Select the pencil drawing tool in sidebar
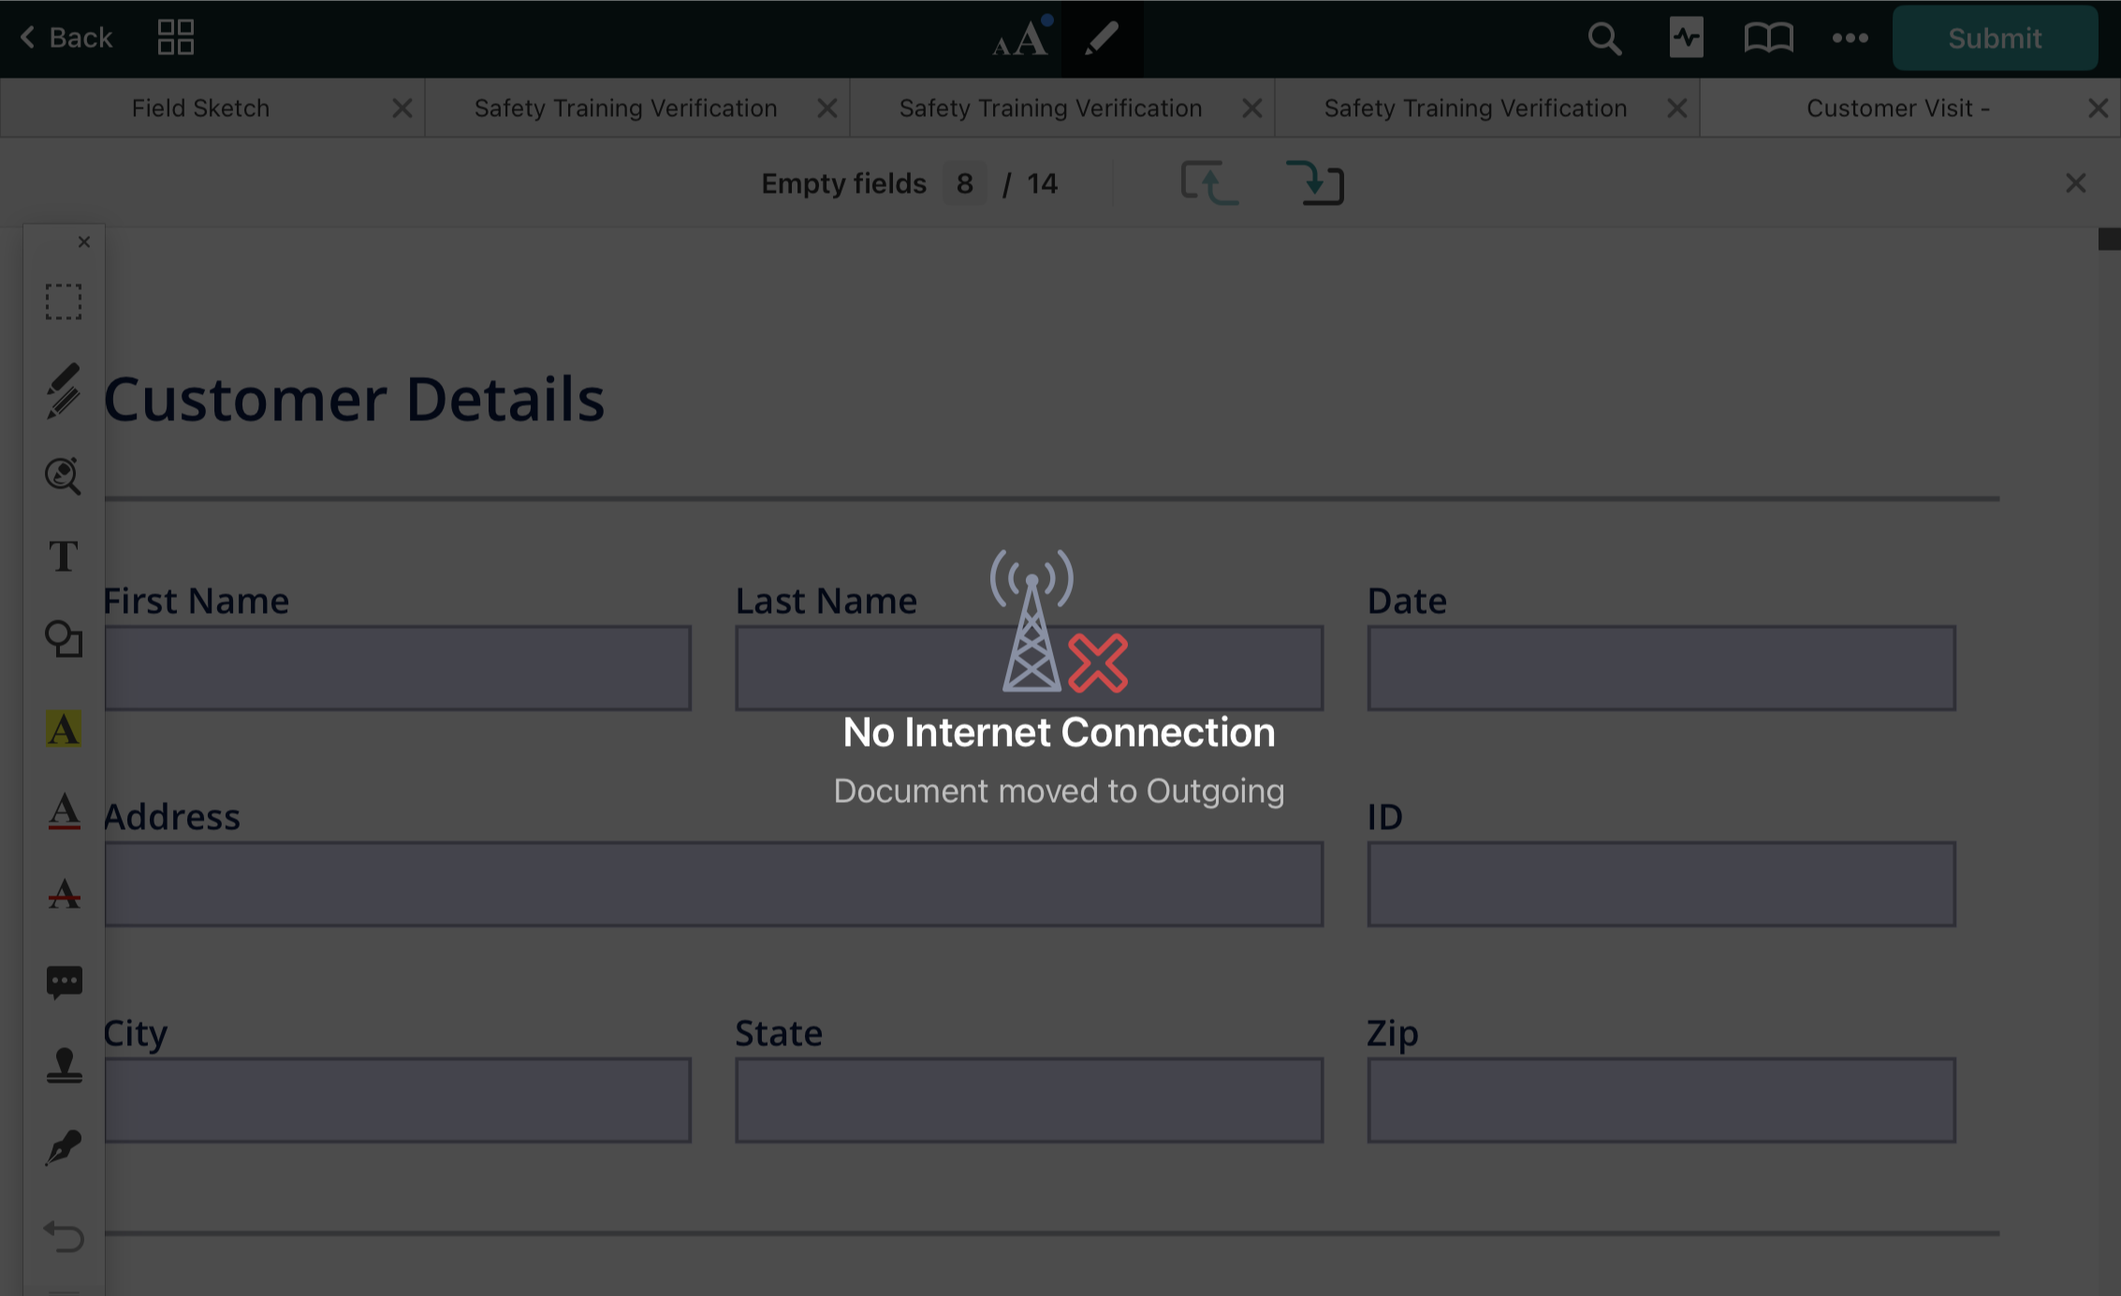This screenshot has height=1296, width=2121. click(x=64, y=390)
